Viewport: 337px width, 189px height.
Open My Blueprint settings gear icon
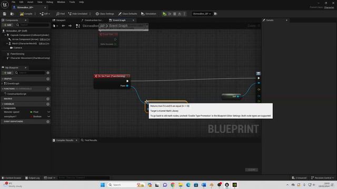48,73
